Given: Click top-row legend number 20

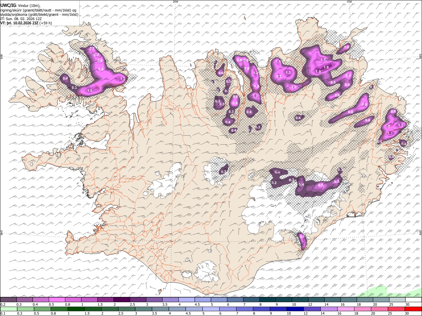Looking at the screenshot, I should tap(375, 304).
